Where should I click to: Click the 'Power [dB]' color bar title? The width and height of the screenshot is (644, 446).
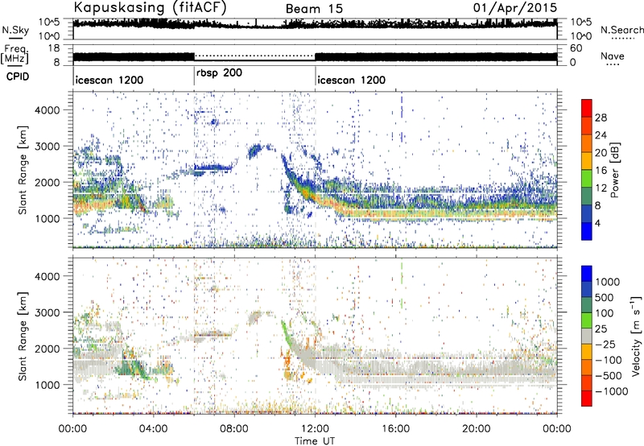[614, 170]
